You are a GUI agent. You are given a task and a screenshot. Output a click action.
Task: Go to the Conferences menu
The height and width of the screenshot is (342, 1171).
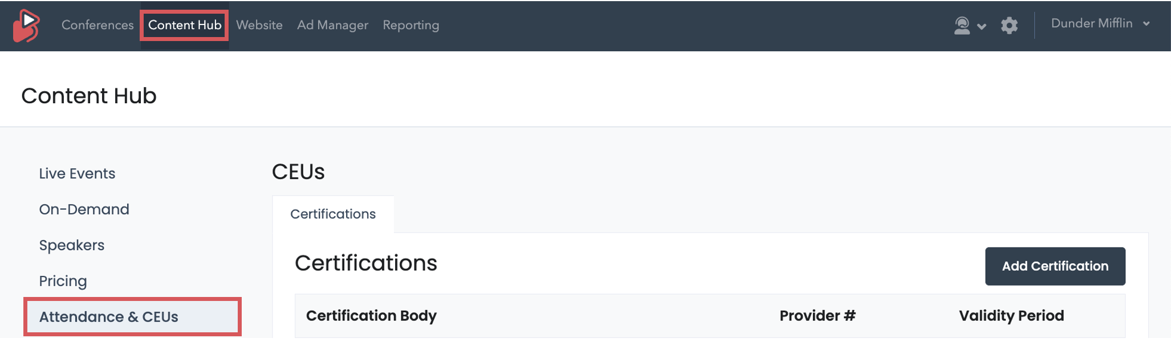pyautogui.click(x=97, y=25)
